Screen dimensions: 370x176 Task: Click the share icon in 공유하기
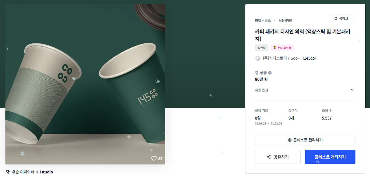(269, 157)
